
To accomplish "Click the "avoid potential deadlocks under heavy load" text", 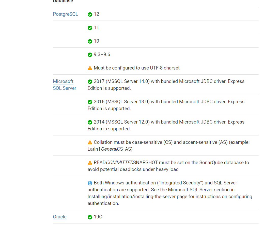I will tap(133, 169).
